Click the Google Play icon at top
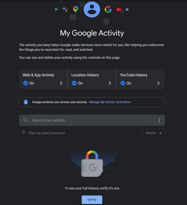Viewport: 187px width, 205px height. pos(57,9)
